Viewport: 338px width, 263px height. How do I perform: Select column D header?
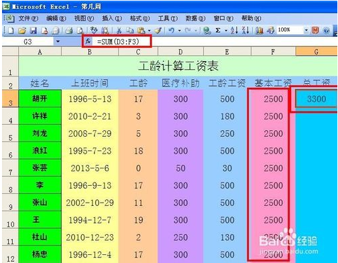pyautogui.click(x=180, y=52)
